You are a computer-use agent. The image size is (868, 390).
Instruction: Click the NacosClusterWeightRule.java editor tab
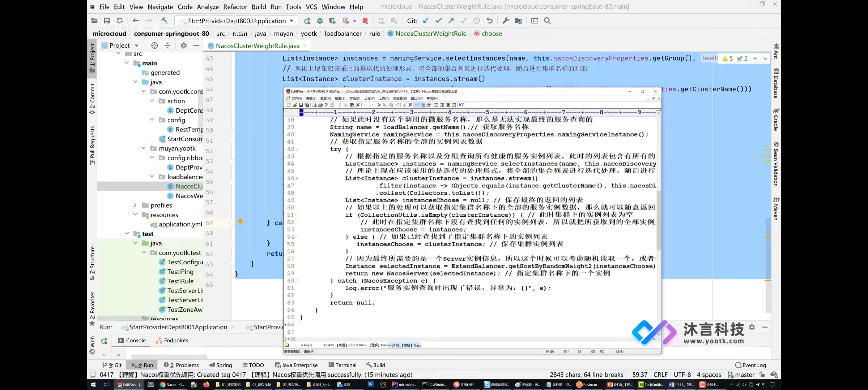(x=256, y=45)
